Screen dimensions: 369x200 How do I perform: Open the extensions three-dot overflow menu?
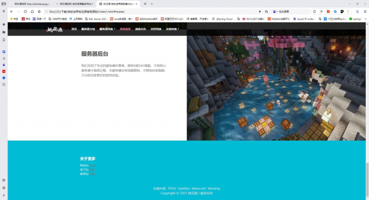coord(348,12)
